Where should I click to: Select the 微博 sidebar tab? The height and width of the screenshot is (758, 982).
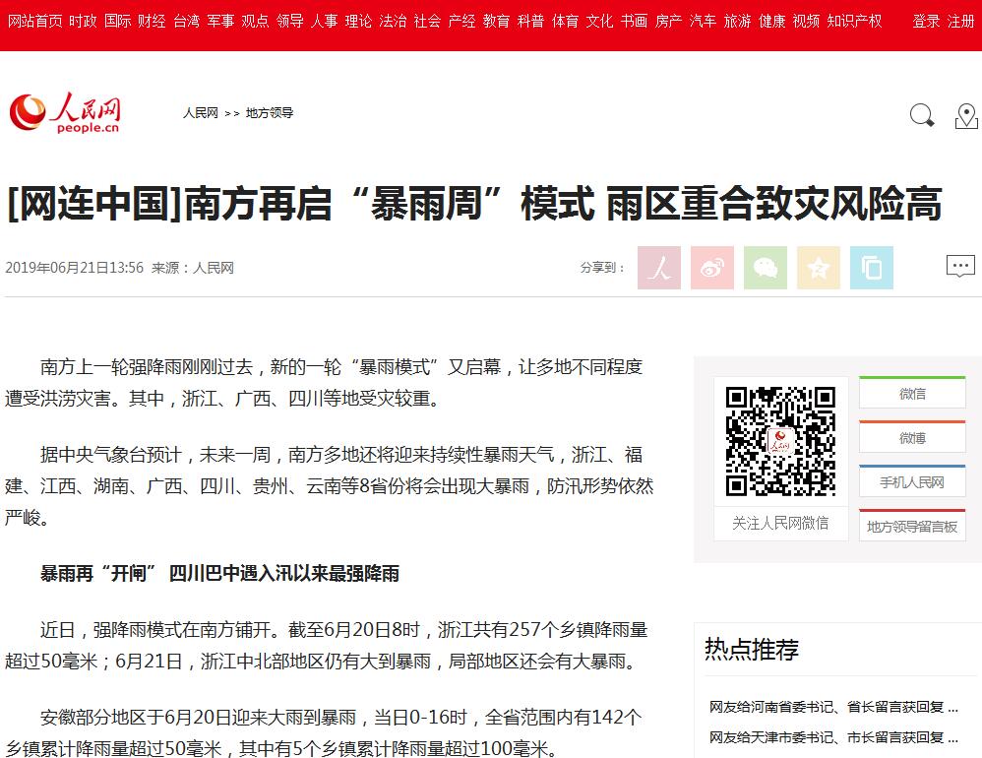click(x=912, y=438)
